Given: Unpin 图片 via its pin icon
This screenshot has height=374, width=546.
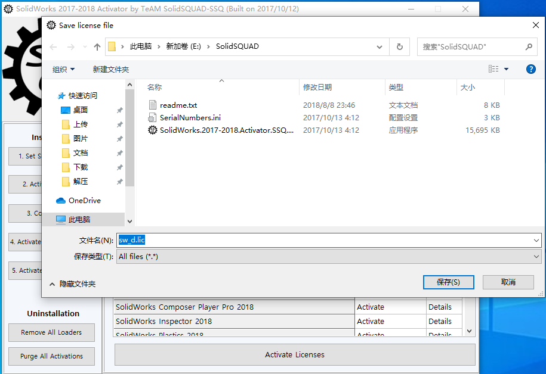Looking at the screenshot, I should point(119,139).
